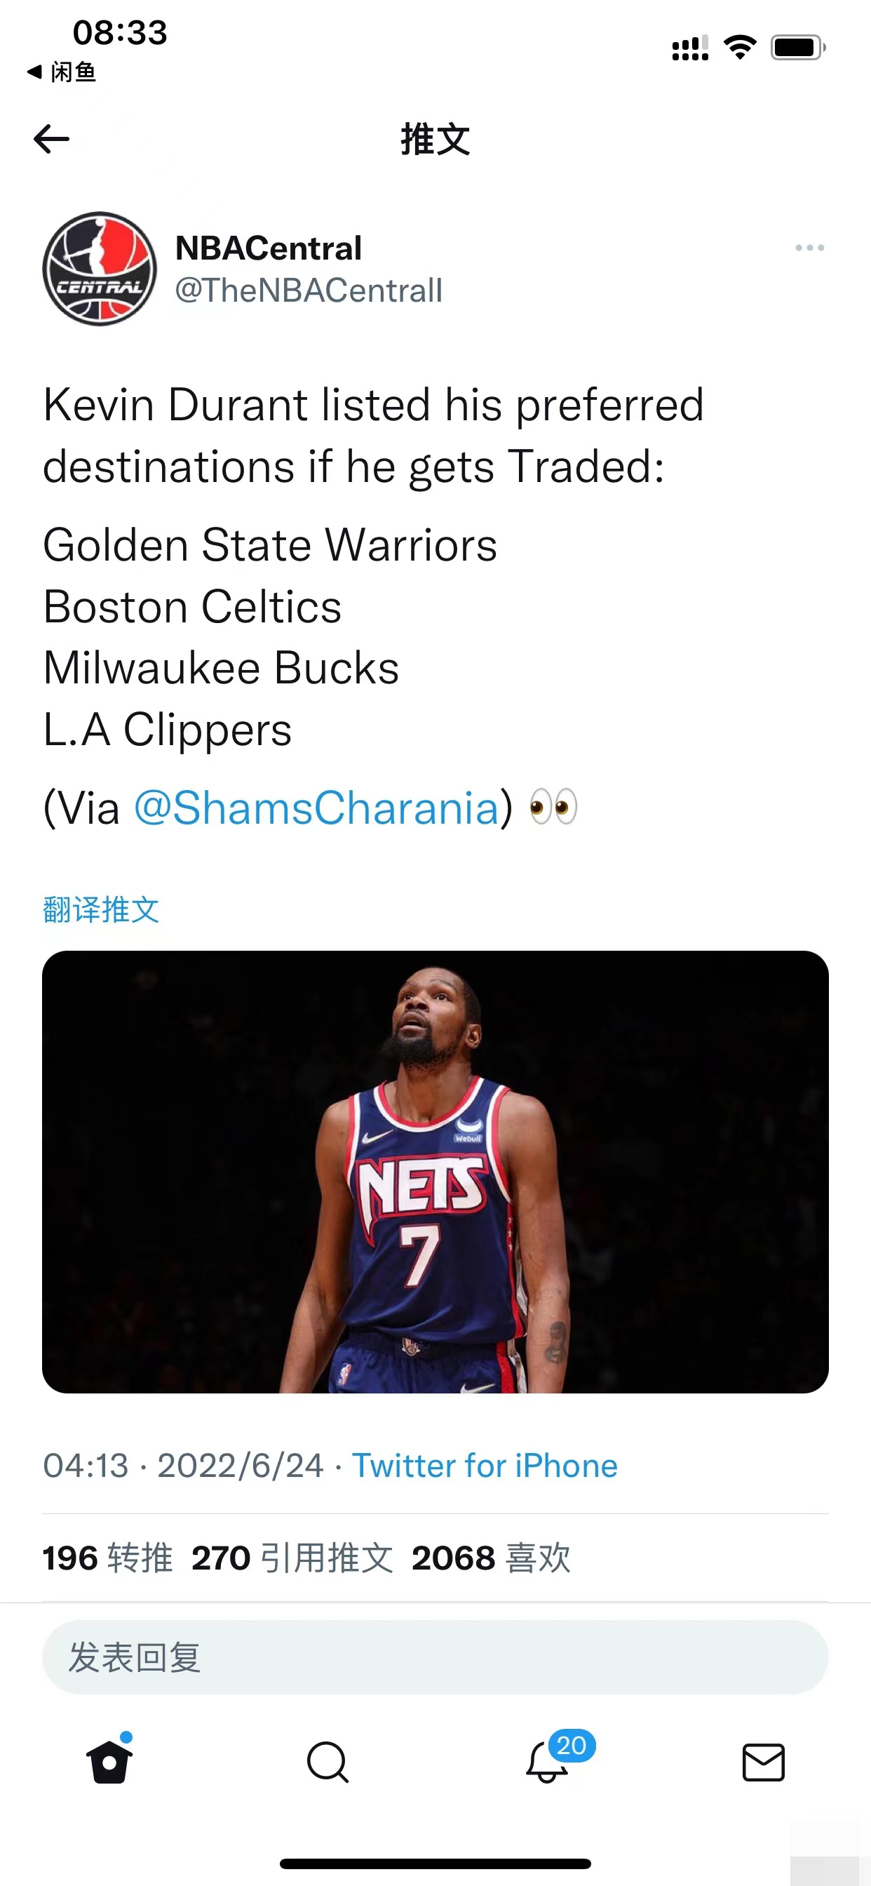The height and width of the screenshot is (1886, 871).
Task: Open the three-dot tweet options menu
Action: [809, 248]
